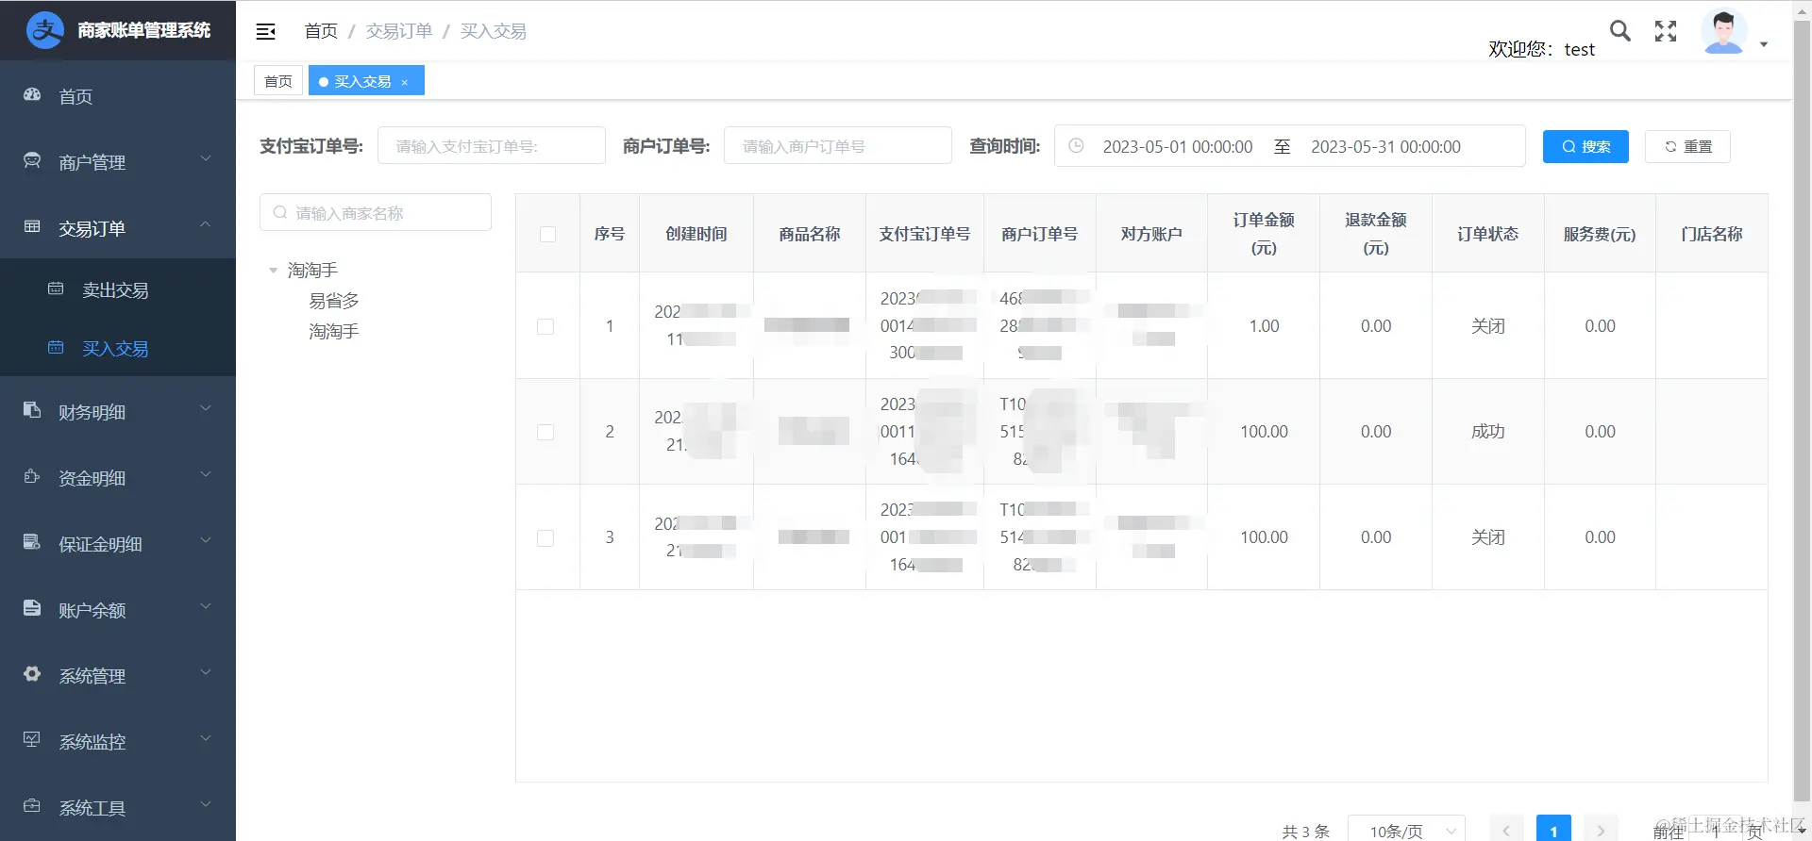Click the 系统监控 monitor icon
Screen dimensions: 1812x841
coord(32,740)
